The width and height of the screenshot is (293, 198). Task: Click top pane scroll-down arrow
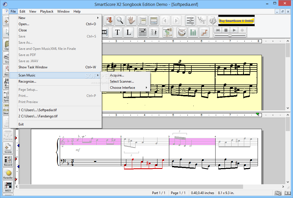tap(288, 108)
